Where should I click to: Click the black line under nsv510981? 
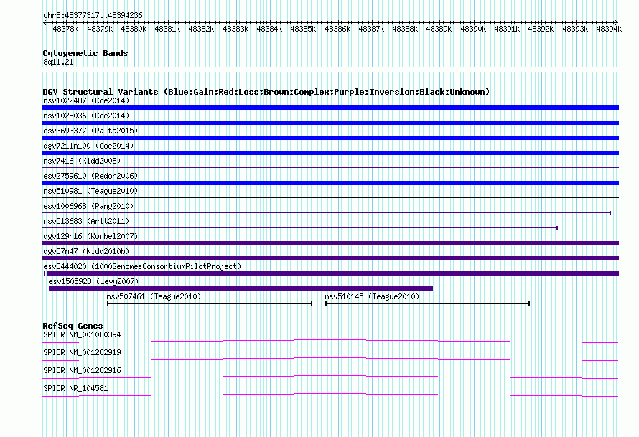pyautogui.click(x=330, y=198)
